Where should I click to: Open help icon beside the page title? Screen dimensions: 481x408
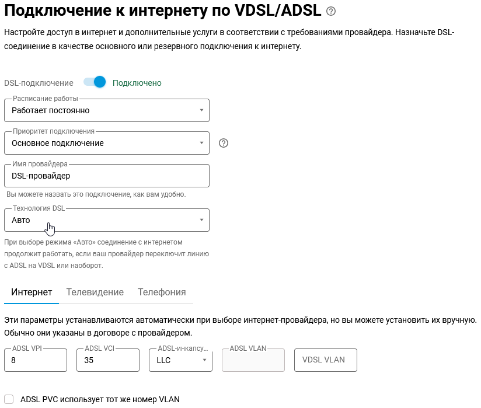[331, 11]
